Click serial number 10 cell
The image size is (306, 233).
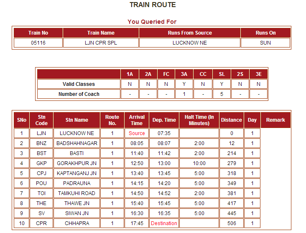(21, 223)
